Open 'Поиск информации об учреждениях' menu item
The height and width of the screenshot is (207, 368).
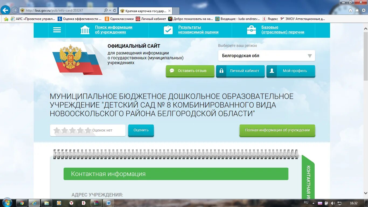click(x=113, y=30)
